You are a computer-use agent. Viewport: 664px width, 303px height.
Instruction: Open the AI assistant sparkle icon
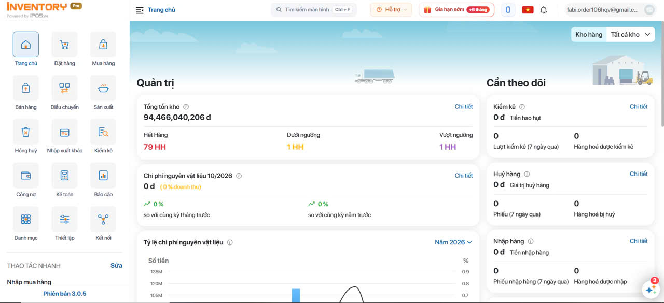point(650,290)
